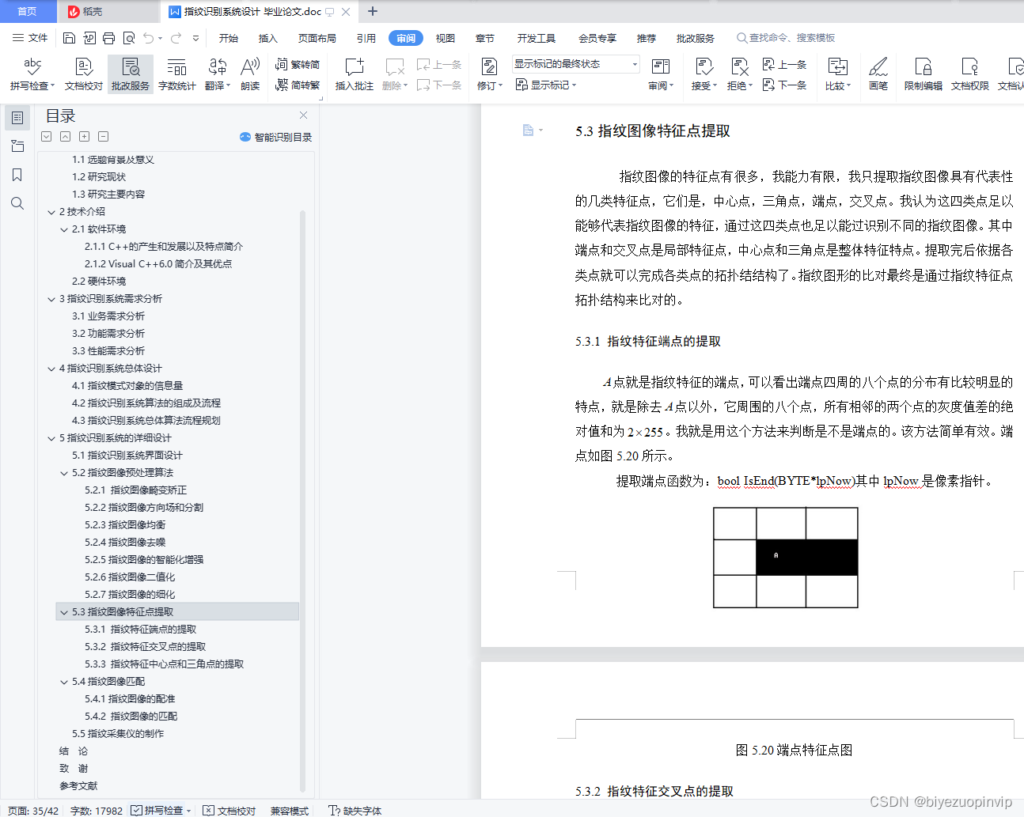Collapse 5.3 指纹图像特征点提取 node
The image size is (1024, 817).
point(64,612)
